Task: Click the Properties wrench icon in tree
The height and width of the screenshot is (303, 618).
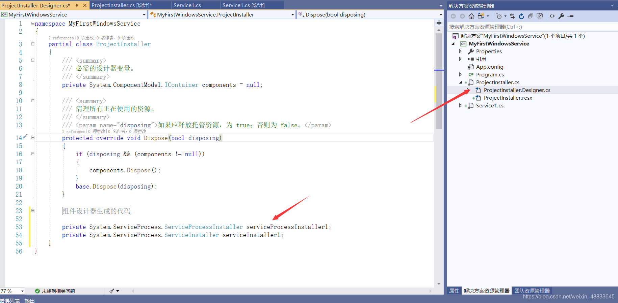Action: point(471,52)
